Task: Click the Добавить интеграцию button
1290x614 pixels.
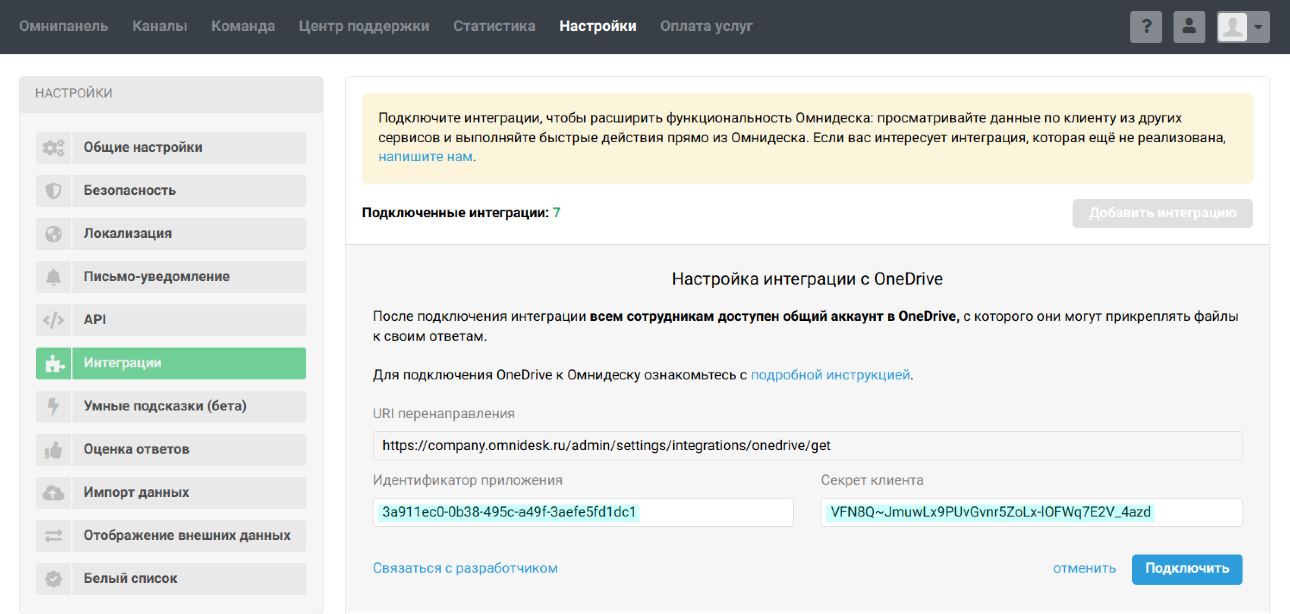Action: (x=1162, y=213)
